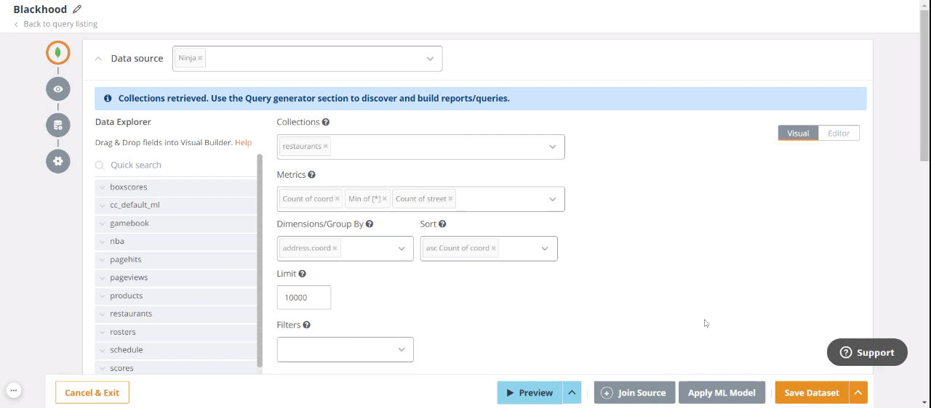
Task: Open the gear settings step icon
Action: click(x=58, y=161)
